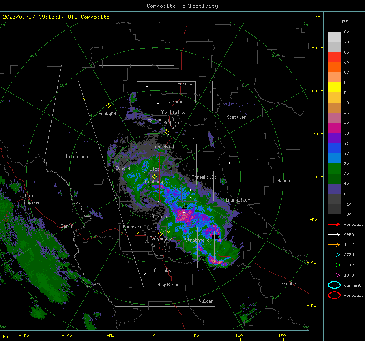Click the -150 value on bottom axis
The width and height of the screenshot is (365, 341).
pos(24,335)
